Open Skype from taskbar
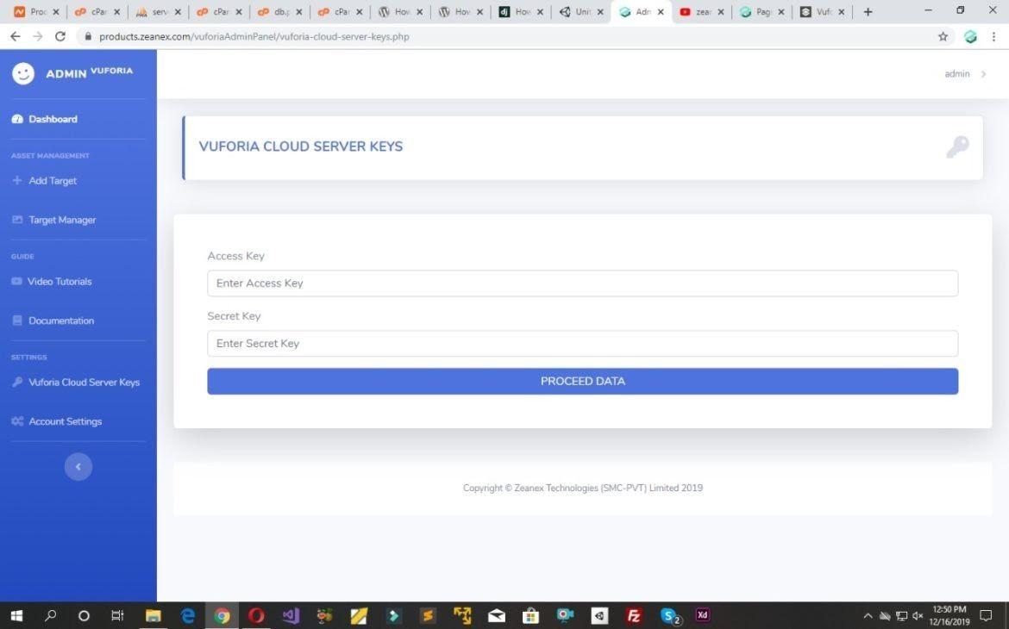The image size is (1009, 629). tap(670, 615)
